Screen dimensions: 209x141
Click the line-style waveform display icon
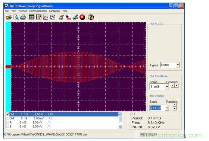(46, 17)
